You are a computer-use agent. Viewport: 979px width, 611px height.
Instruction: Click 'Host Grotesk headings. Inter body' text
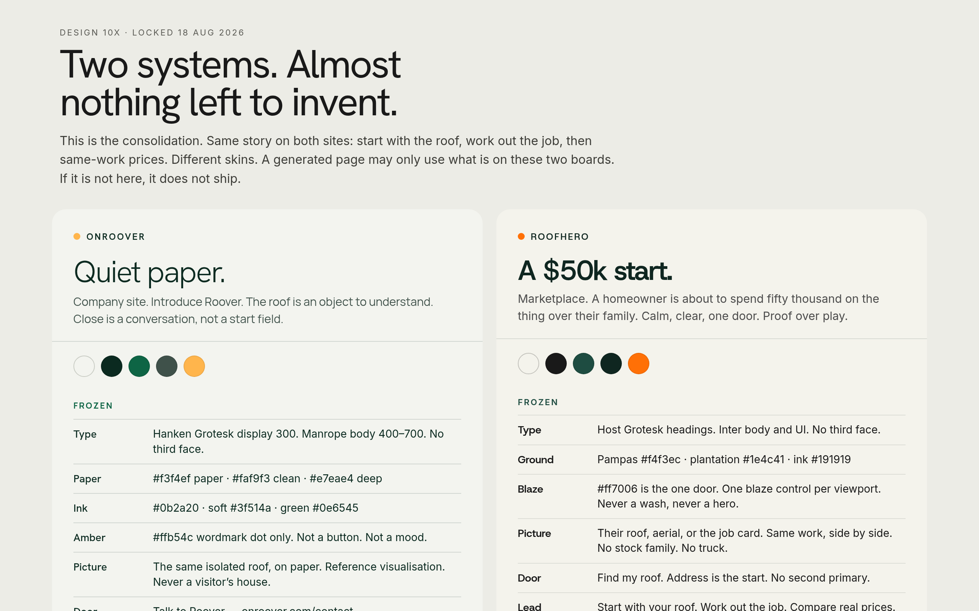pyautogui.click(x=739, y=430)
